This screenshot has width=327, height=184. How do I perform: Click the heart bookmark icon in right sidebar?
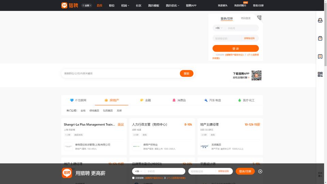tap(320, 56)
